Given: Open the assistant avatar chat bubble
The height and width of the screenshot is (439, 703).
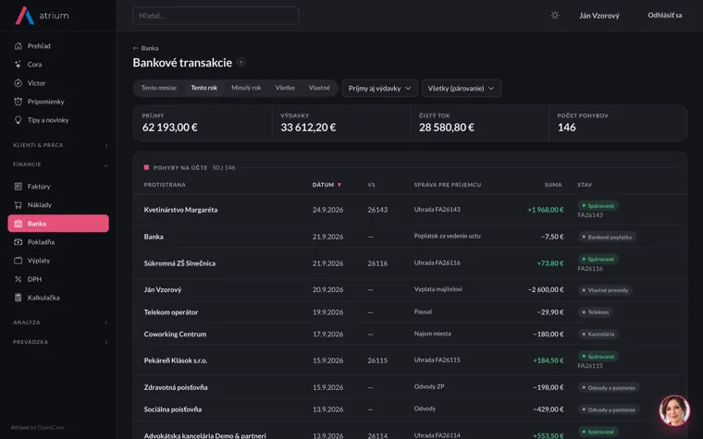Looking at the screenshot, I should pos(673,410).
